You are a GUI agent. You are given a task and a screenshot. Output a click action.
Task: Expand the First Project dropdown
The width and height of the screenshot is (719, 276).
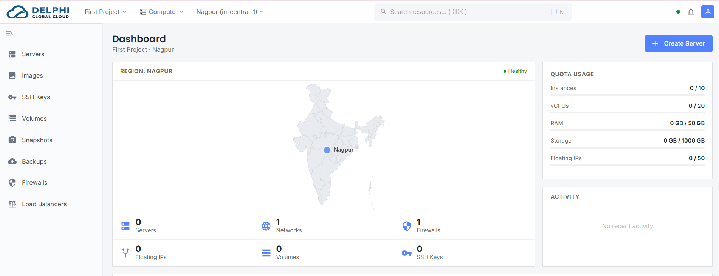[105, 12]
